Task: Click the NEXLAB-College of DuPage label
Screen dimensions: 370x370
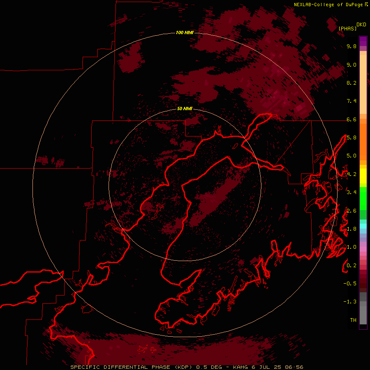Action: pos(328,5)
